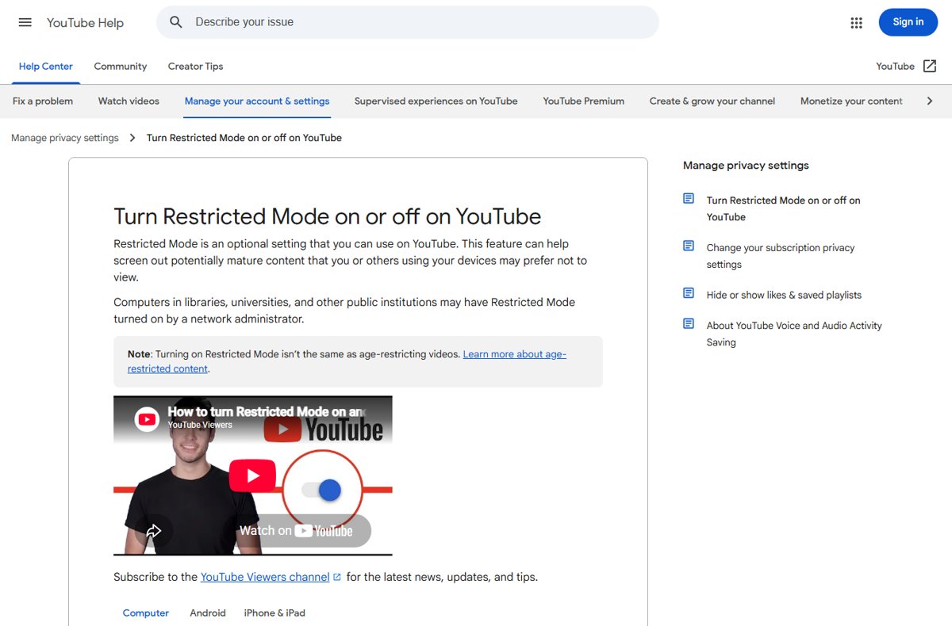Open the Google apps grid
The width and height of the screenshot is (952, 626).
pos(856,23)
